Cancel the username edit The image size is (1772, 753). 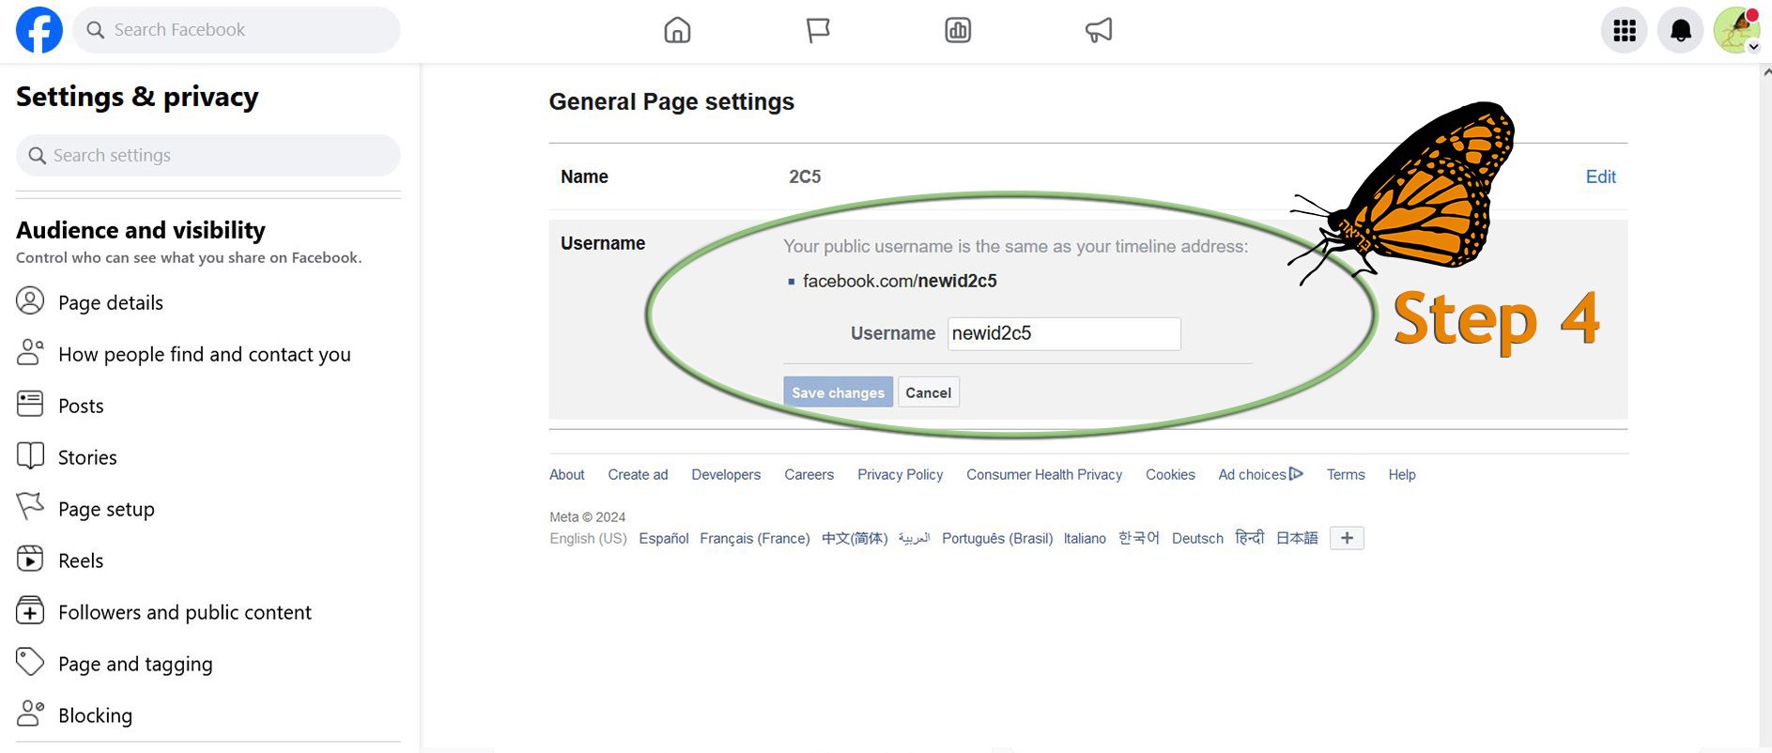pos(928,392)
